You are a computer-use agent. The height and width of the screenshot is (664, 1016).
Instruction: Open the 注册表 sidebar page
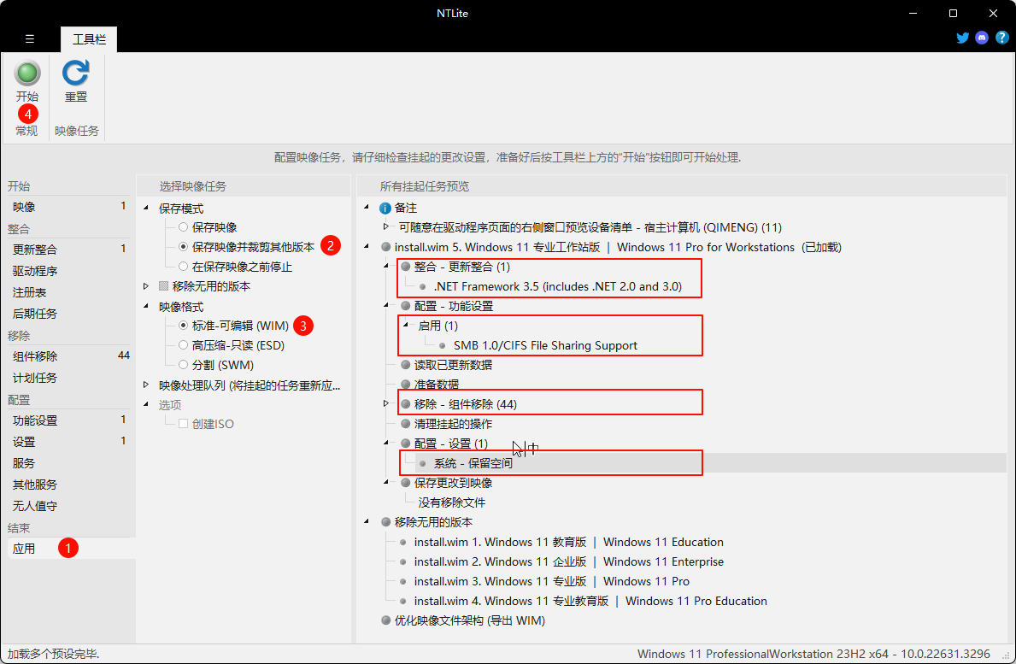(68, 292)
